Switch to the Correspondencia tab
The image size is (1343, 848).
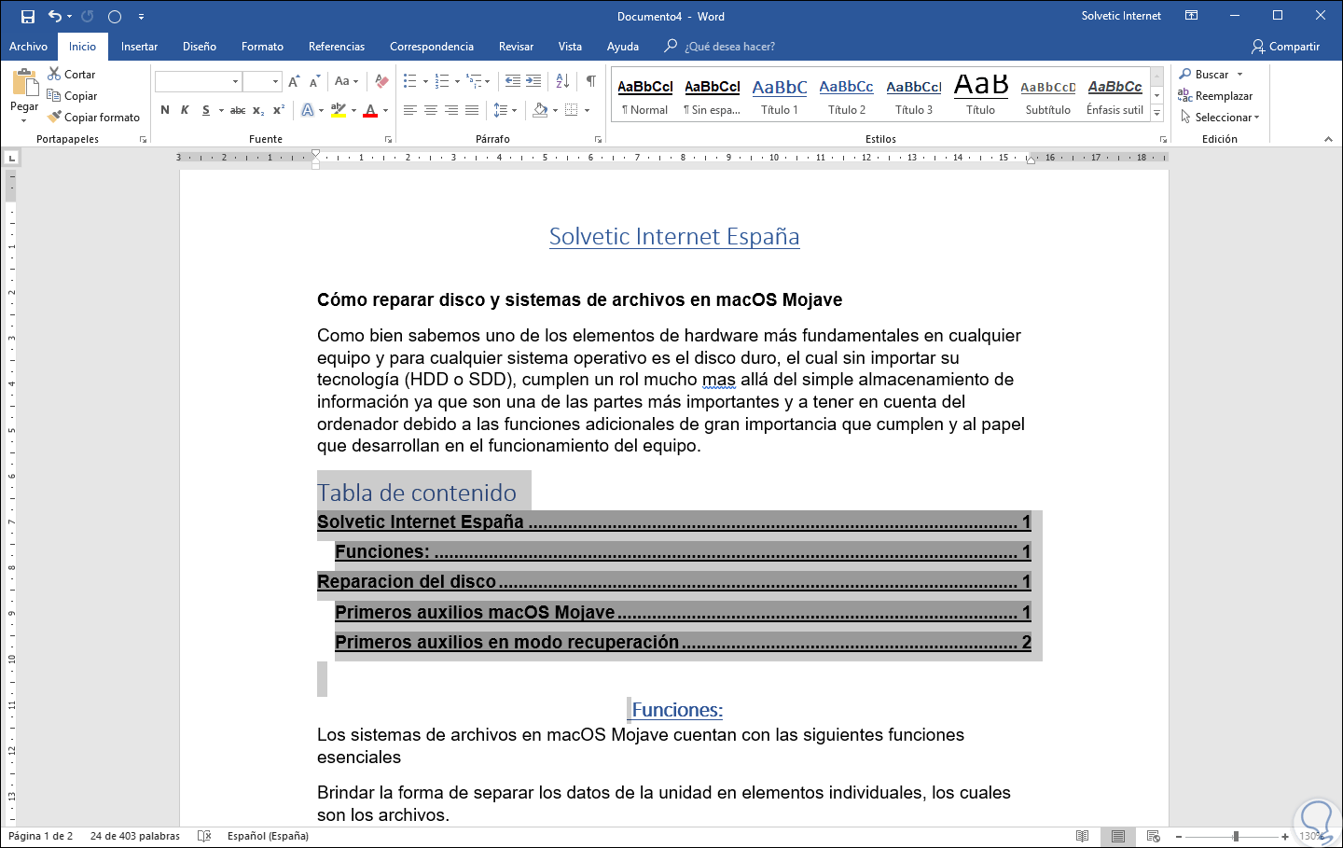[432, 47]
